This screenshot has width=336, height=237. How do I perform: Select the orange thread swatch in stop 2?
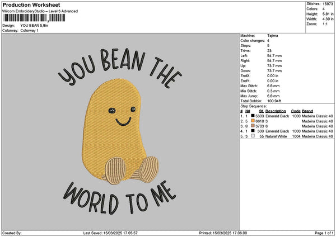click(253, 121)
